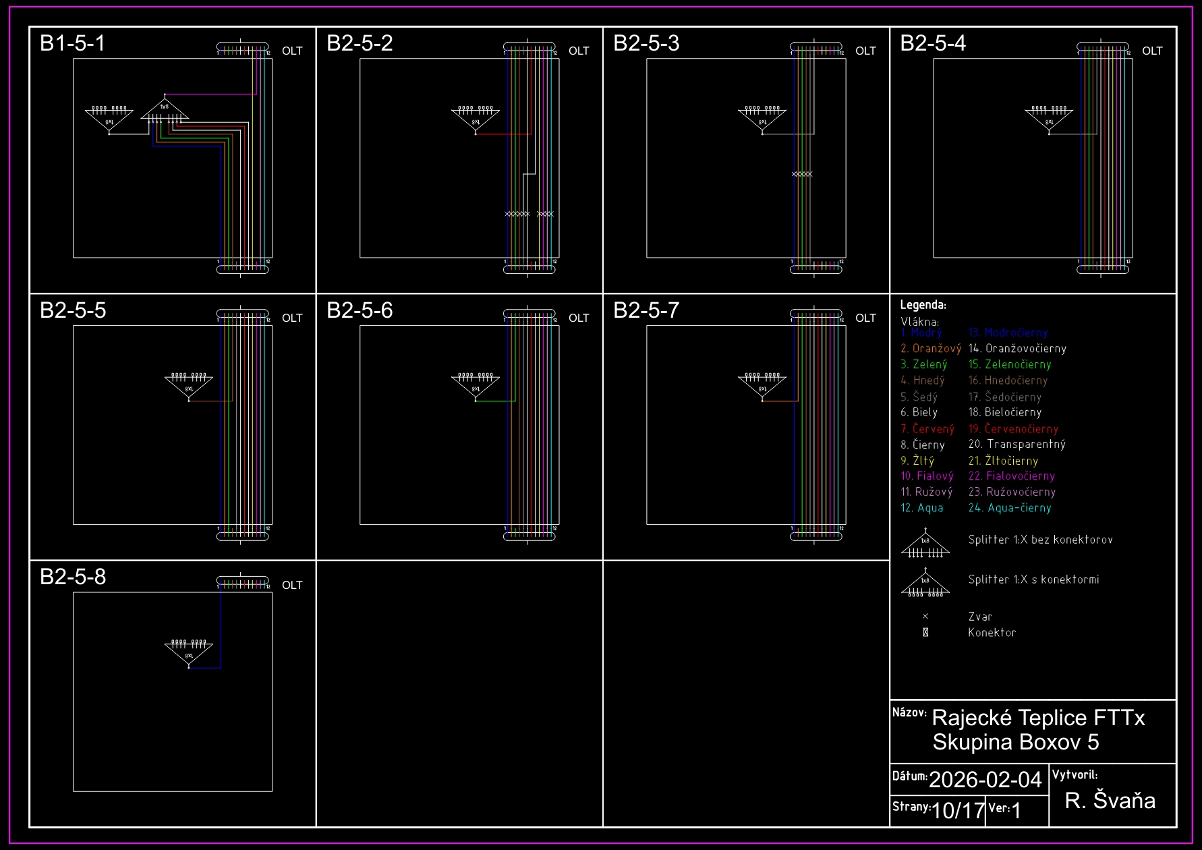Select the date field 2026-02-04
Viewport: 1202px width, 850px height.
[985, 780]
